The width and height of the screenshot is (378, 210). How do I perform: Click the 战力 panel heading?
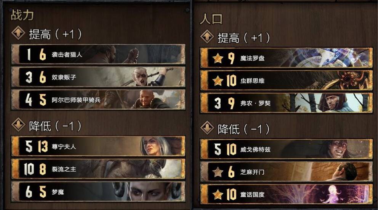(x=22, y=15)
